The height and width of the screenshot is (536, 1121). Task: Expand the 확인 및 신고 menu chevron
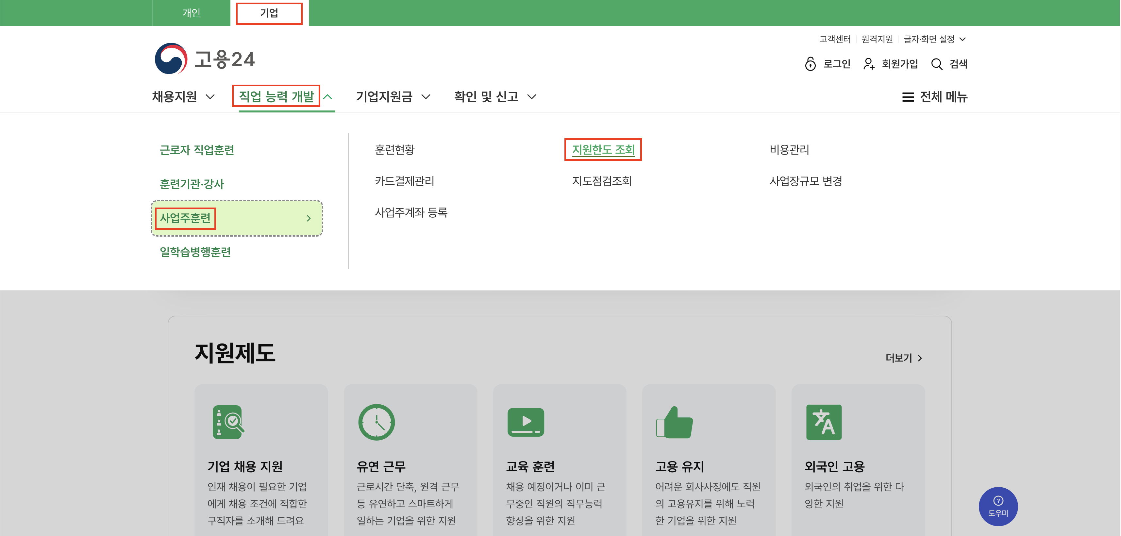(531, 97)
